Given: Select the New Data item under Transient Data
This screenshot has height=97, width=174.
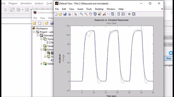Looking at the screenshot, I should [52, 43].
